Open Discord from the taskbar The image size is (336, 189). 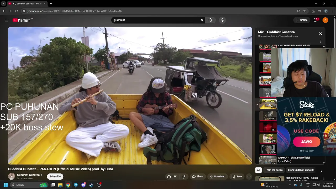tap(83, 185)
